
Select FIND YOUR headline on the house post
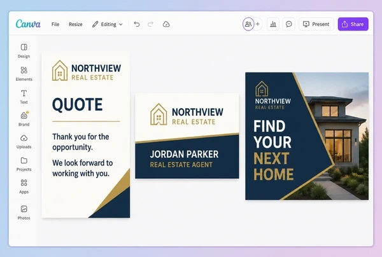pos(272,134)
